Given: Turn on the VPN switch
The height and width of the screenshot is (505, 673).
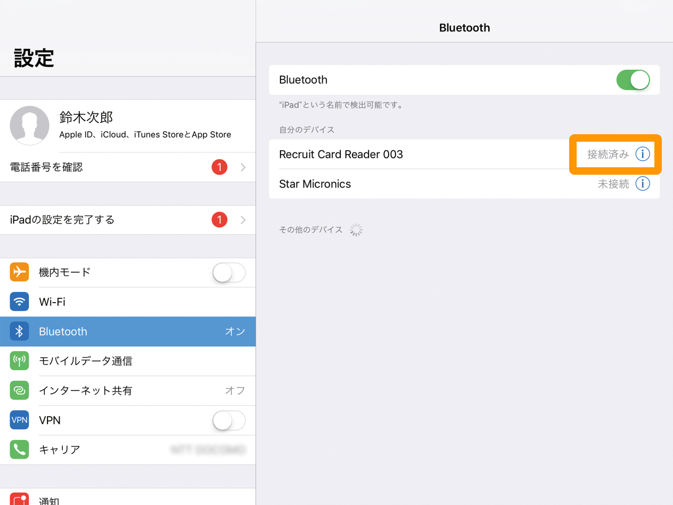Looking at the screenshot, I should click(229, 420).
